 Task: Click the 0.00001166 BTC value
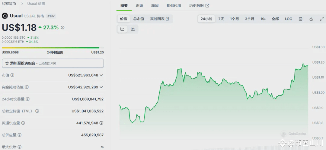pos(14,37)
